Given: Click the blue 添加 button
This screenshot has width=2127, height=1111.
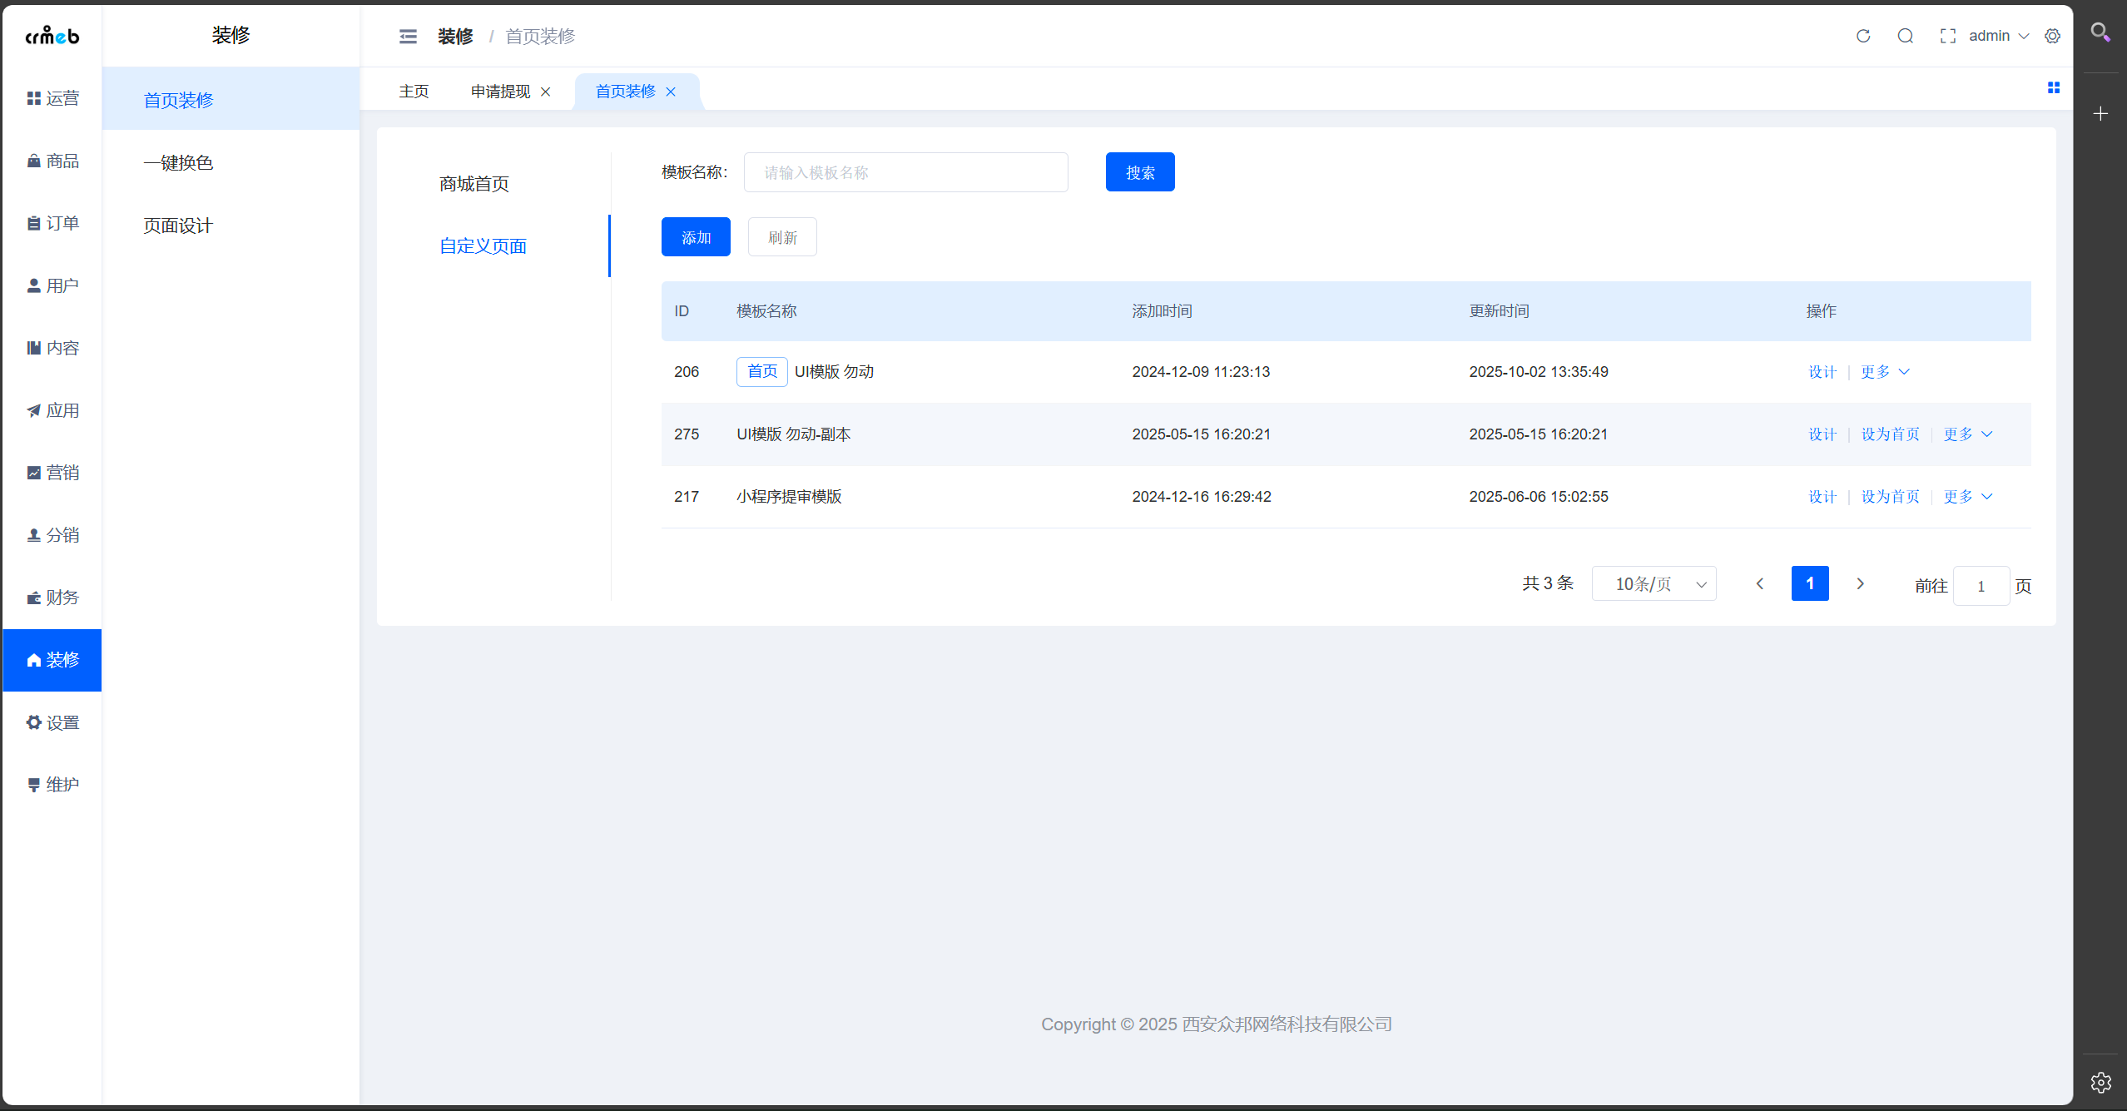Looking at the screenshot, I should point(696,237).
